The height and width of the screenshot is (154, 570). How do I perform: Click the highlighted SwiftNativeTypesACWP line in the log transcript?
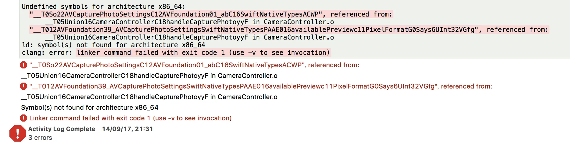(x=211, y=14)
